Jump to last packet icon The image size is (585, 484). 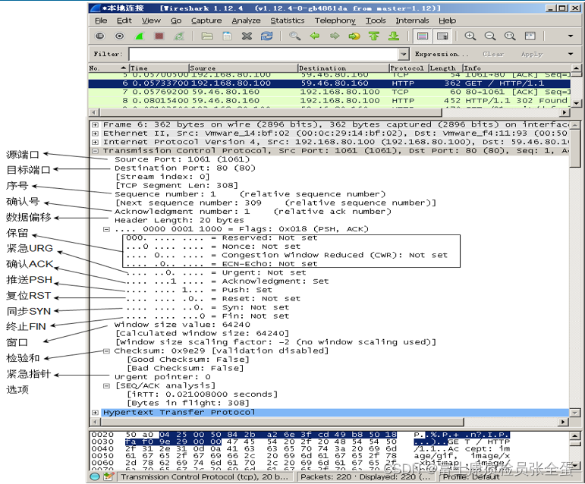tap(394, 36)
